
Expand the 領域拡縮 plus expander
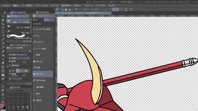pos(8,66)
